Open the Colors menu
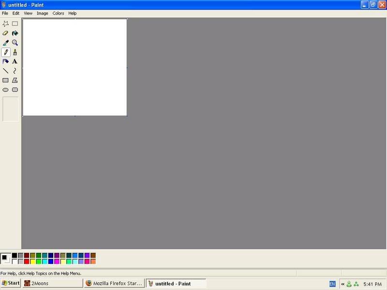 click(x=58, y=13)
